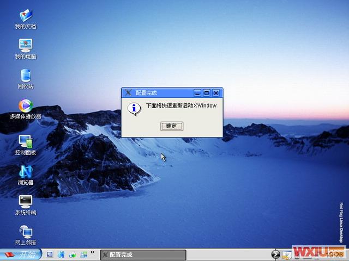Select the 配置完成 taskbar window button

coord(142,254)
